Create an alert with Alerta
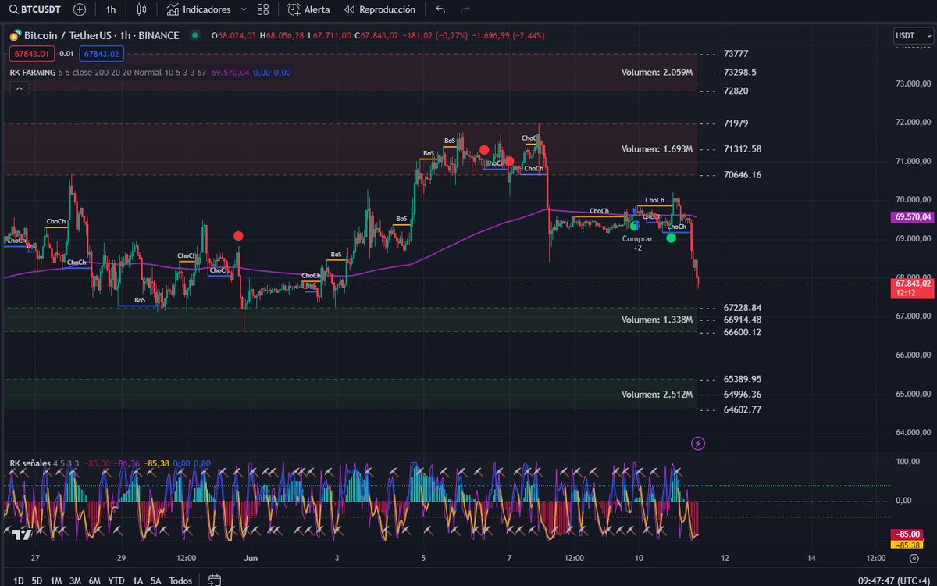The width and height of the screenshot is (937, 586). [x=308, y=9]
